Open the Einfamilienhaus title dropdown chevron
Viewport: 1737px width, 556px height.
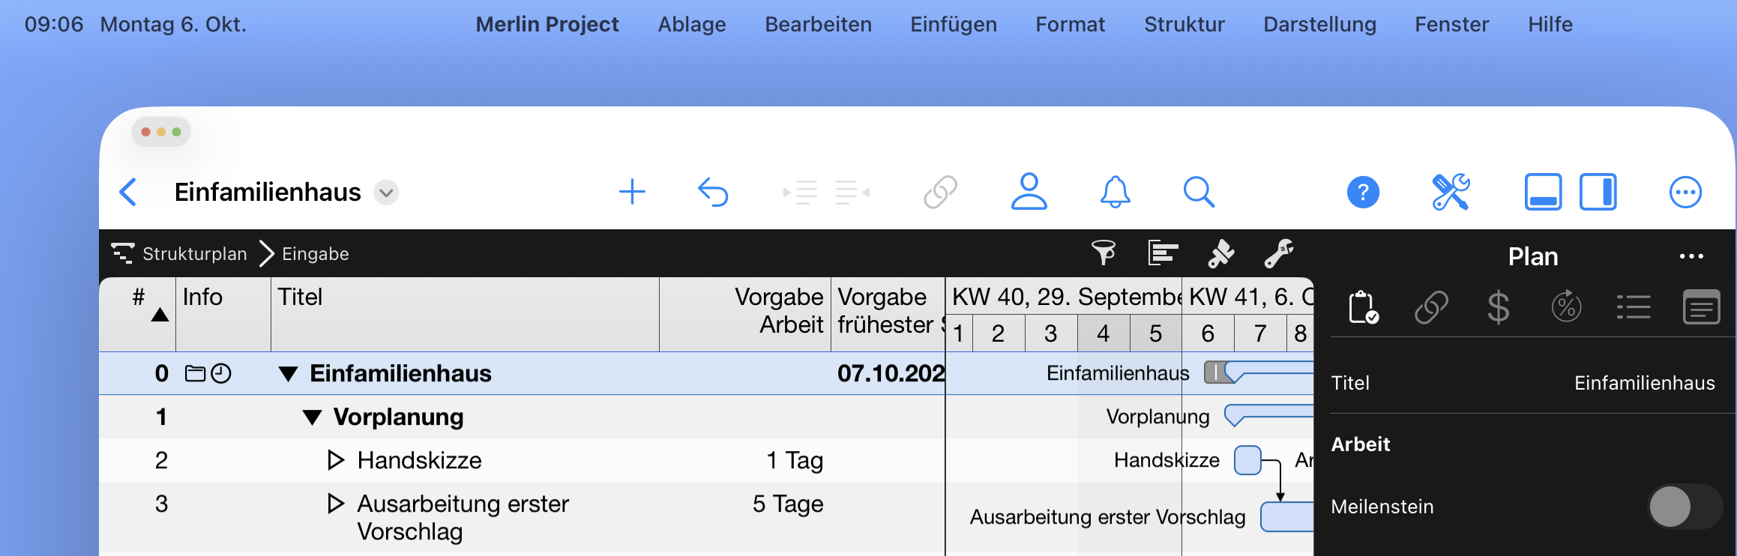385,193
